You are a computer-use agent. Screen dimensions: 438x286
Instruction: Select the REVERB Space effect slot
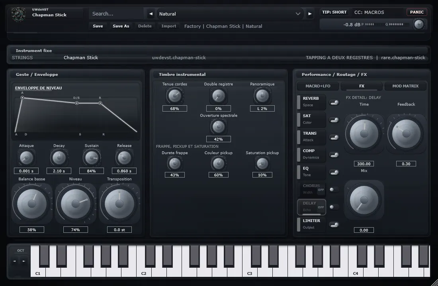311,102
